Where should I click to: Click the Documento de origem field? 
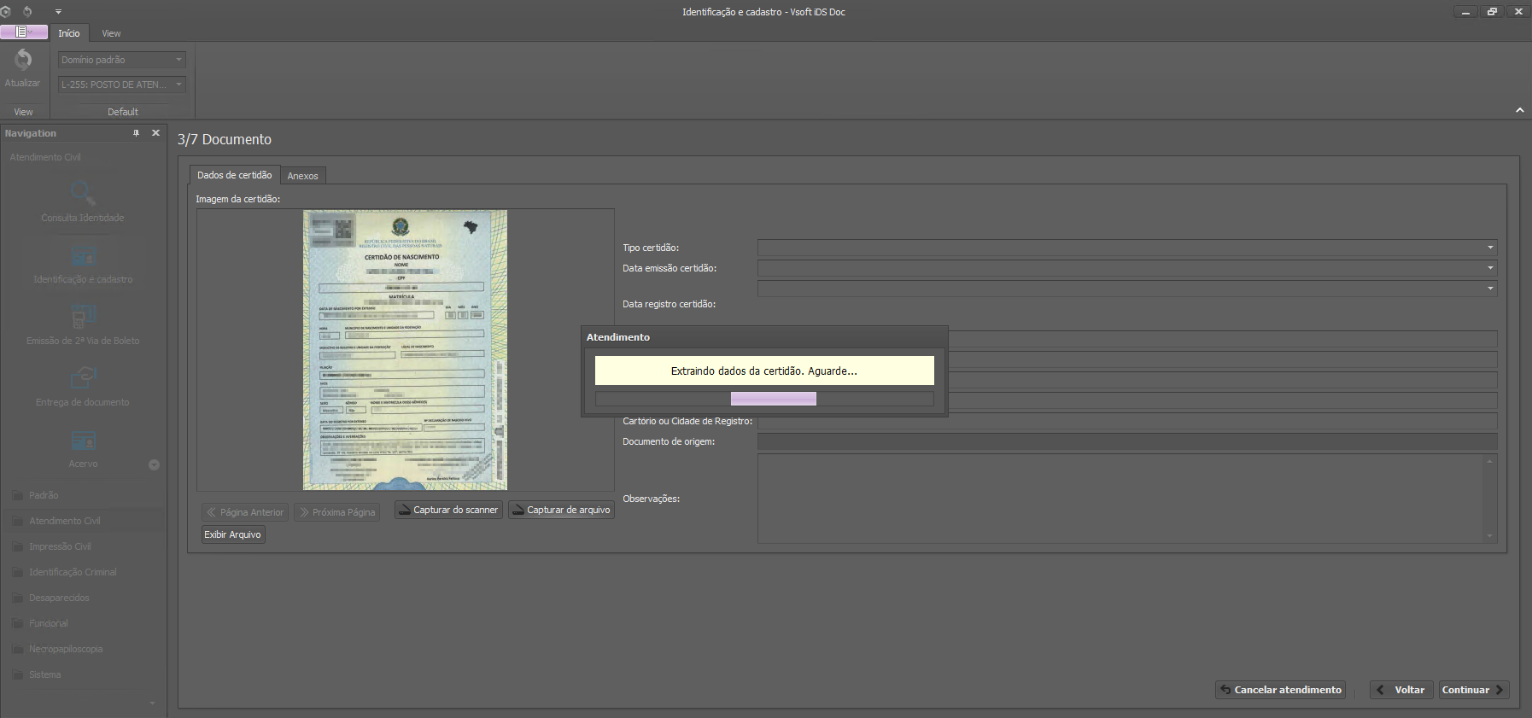tap(1127, 441)
